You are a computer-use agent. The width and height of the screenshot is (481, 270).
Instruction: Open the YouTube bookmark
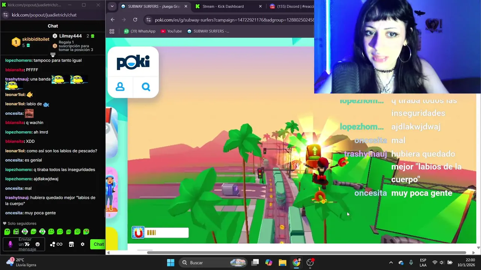(x=171, y=31)
